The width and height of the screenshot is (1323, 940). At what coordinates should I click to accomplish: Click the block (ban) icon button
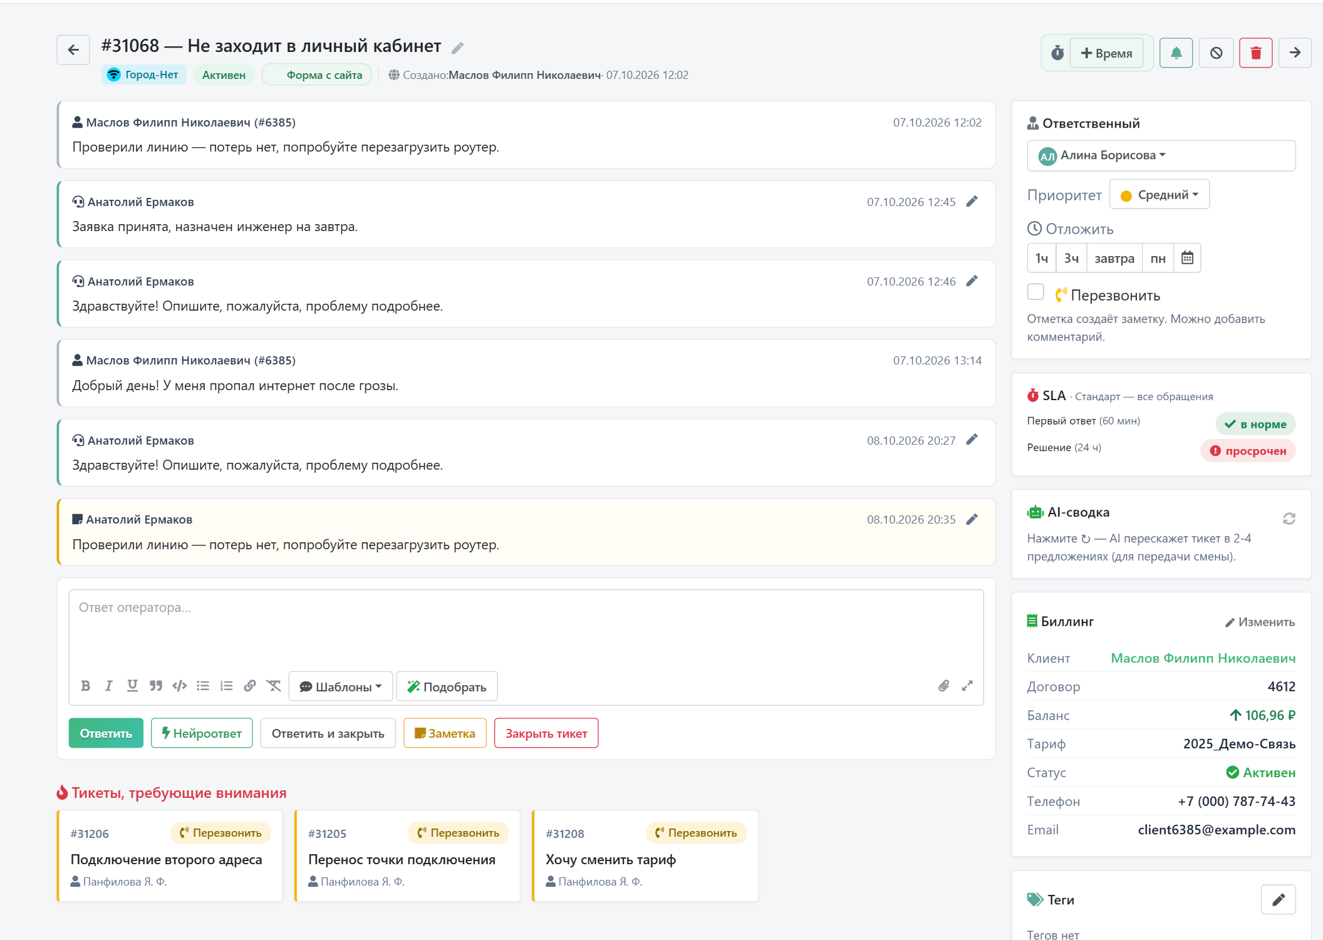[1216, 53]
